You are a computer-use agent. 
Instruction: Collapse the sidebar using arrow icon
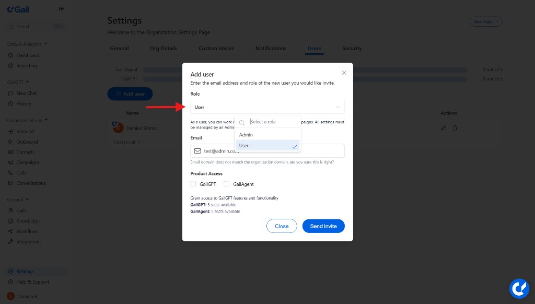pyautogui.click(x=62, y=8)
